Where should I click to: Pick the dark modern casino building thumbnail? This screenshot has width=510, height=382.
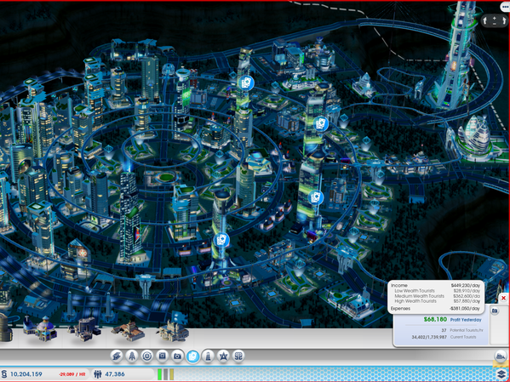[x=84, y=328]
